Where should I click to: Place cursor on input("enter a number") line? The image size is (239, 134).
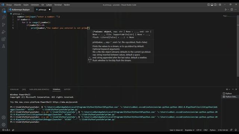tap(38, 17)
